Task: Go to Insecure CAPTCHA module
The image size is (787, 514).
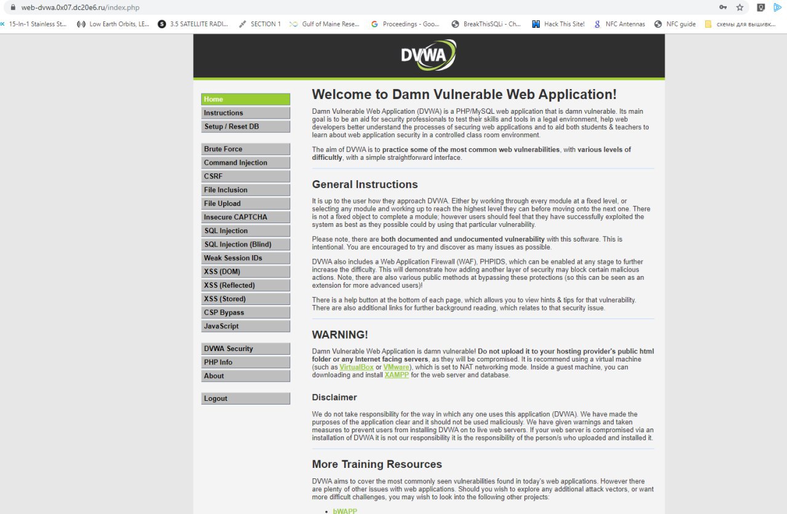Action: click(245, 217)
